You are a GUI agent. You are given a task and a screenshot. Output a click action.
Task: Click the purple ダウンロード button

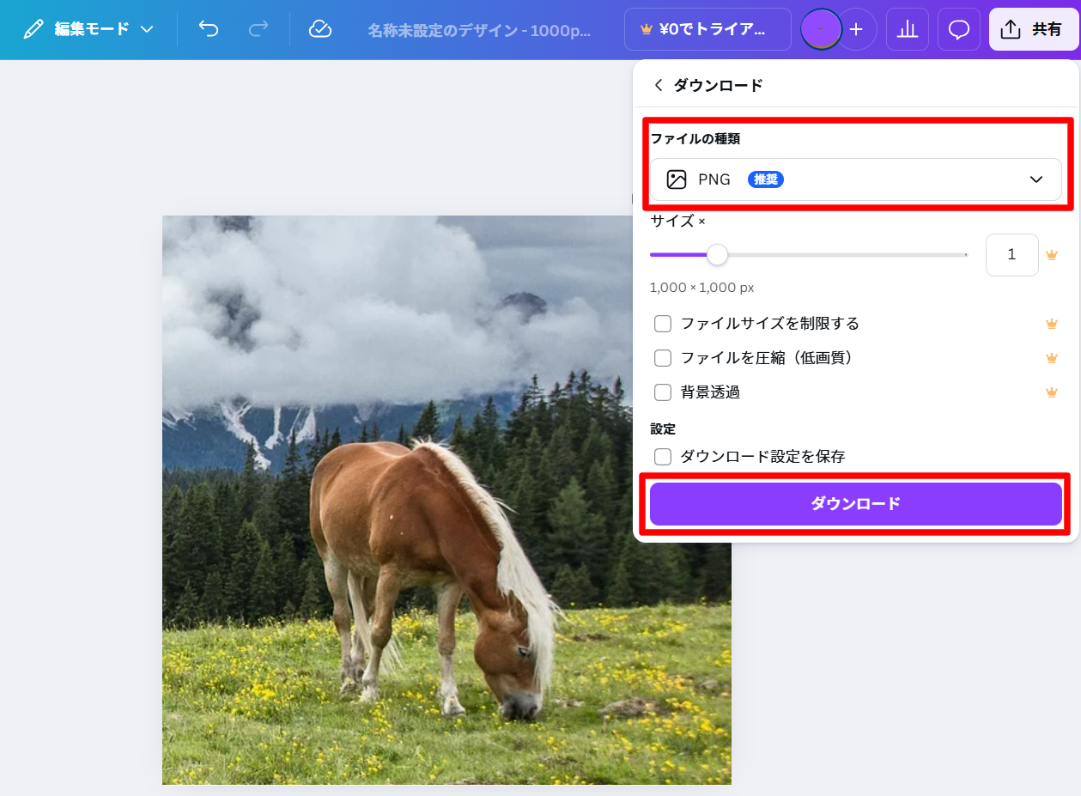[855, 504]
